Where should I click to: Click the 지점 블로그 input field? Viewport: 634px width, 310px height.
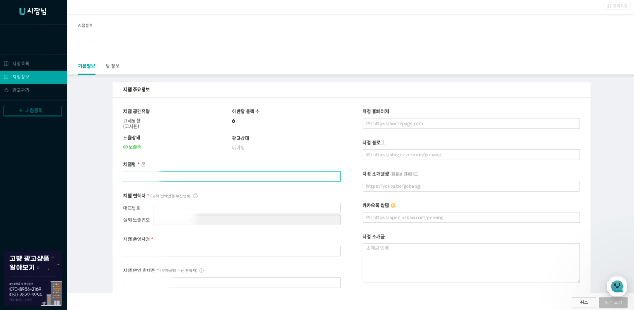[471, 155]
